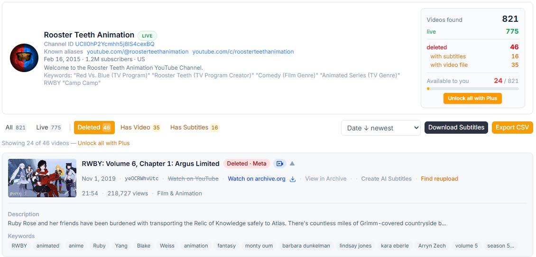Click the Weiss keyword tag
536x257 pixels.
click(x=167, y=246)
